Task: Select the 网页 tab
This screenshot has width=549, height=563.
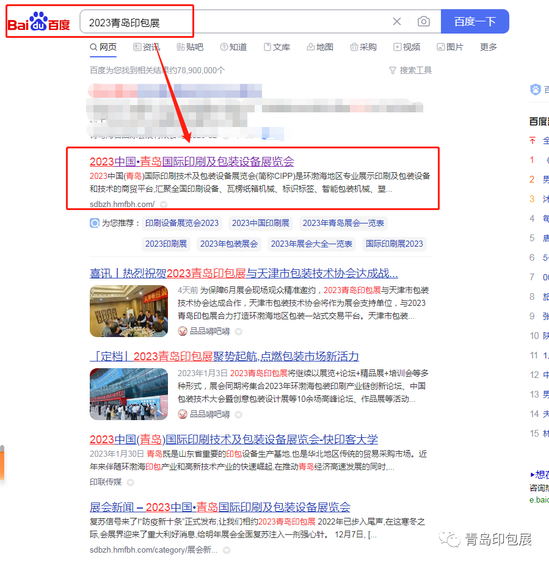Action: pyautogui.click(x=103, y=47)
